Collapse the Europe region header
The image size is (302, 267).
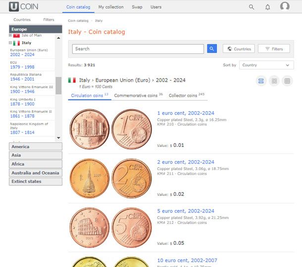[36, 29]
